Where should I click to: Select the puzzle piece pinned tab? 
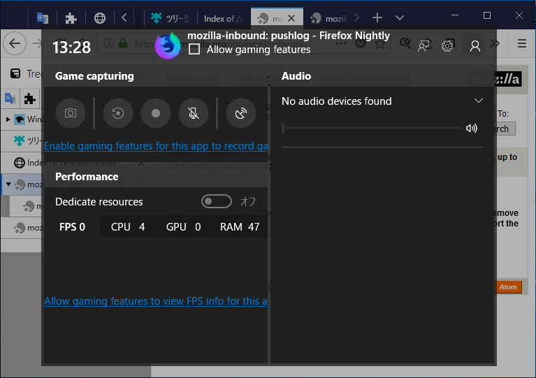[x=71, y=17]
